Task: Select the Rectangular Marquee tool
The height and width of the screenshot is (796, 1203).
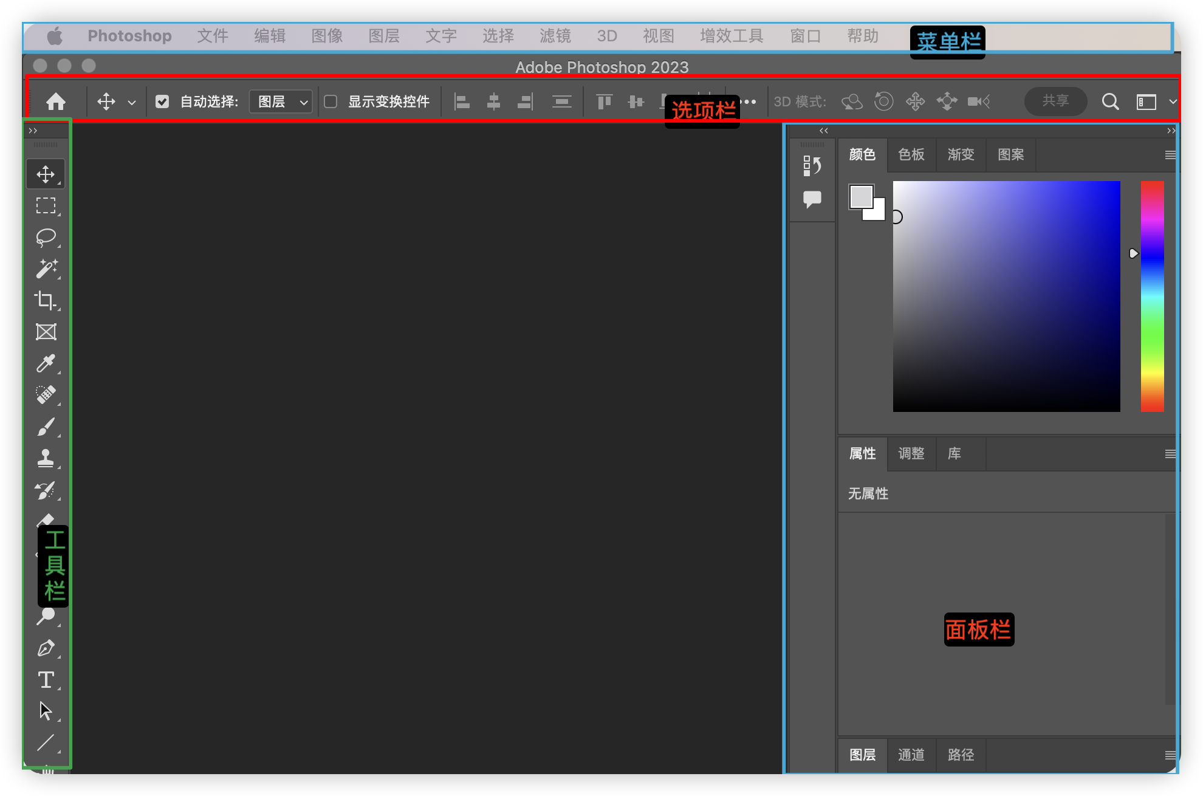Action: click(46, 206)
